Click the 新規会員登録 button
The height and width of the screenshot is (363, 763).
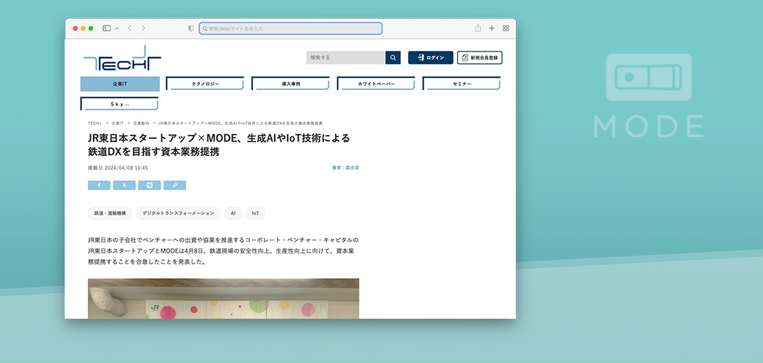(480, 57)
